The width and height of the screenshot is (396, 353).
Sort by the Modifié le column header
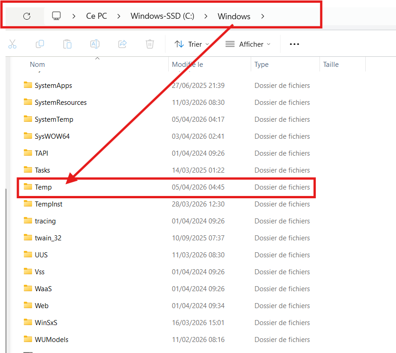point(187,65)
